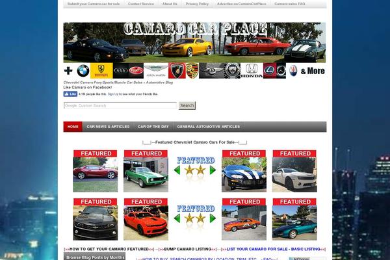Click the Ferrari logo in brand strip
This screenshot has width=390, height=260.
coord(101,71)
